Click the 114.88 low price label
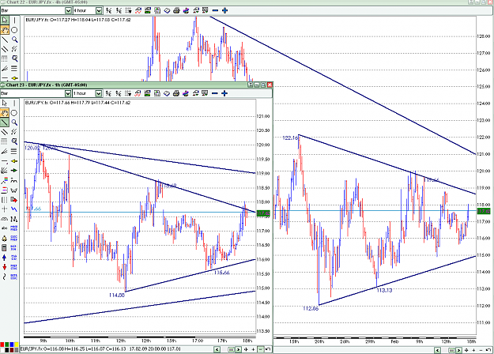Screen dimensions: 494x354 click(x=116, y=295)
